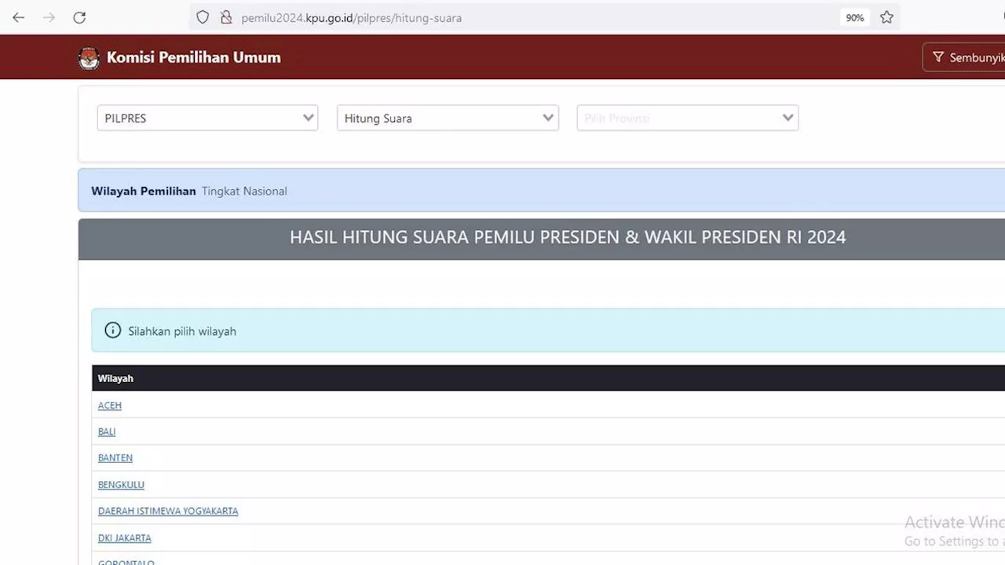Image resolution: width=1005 pixels, height=565 pixels.
Task: Click the browser forward arrow
Action: 49,17
